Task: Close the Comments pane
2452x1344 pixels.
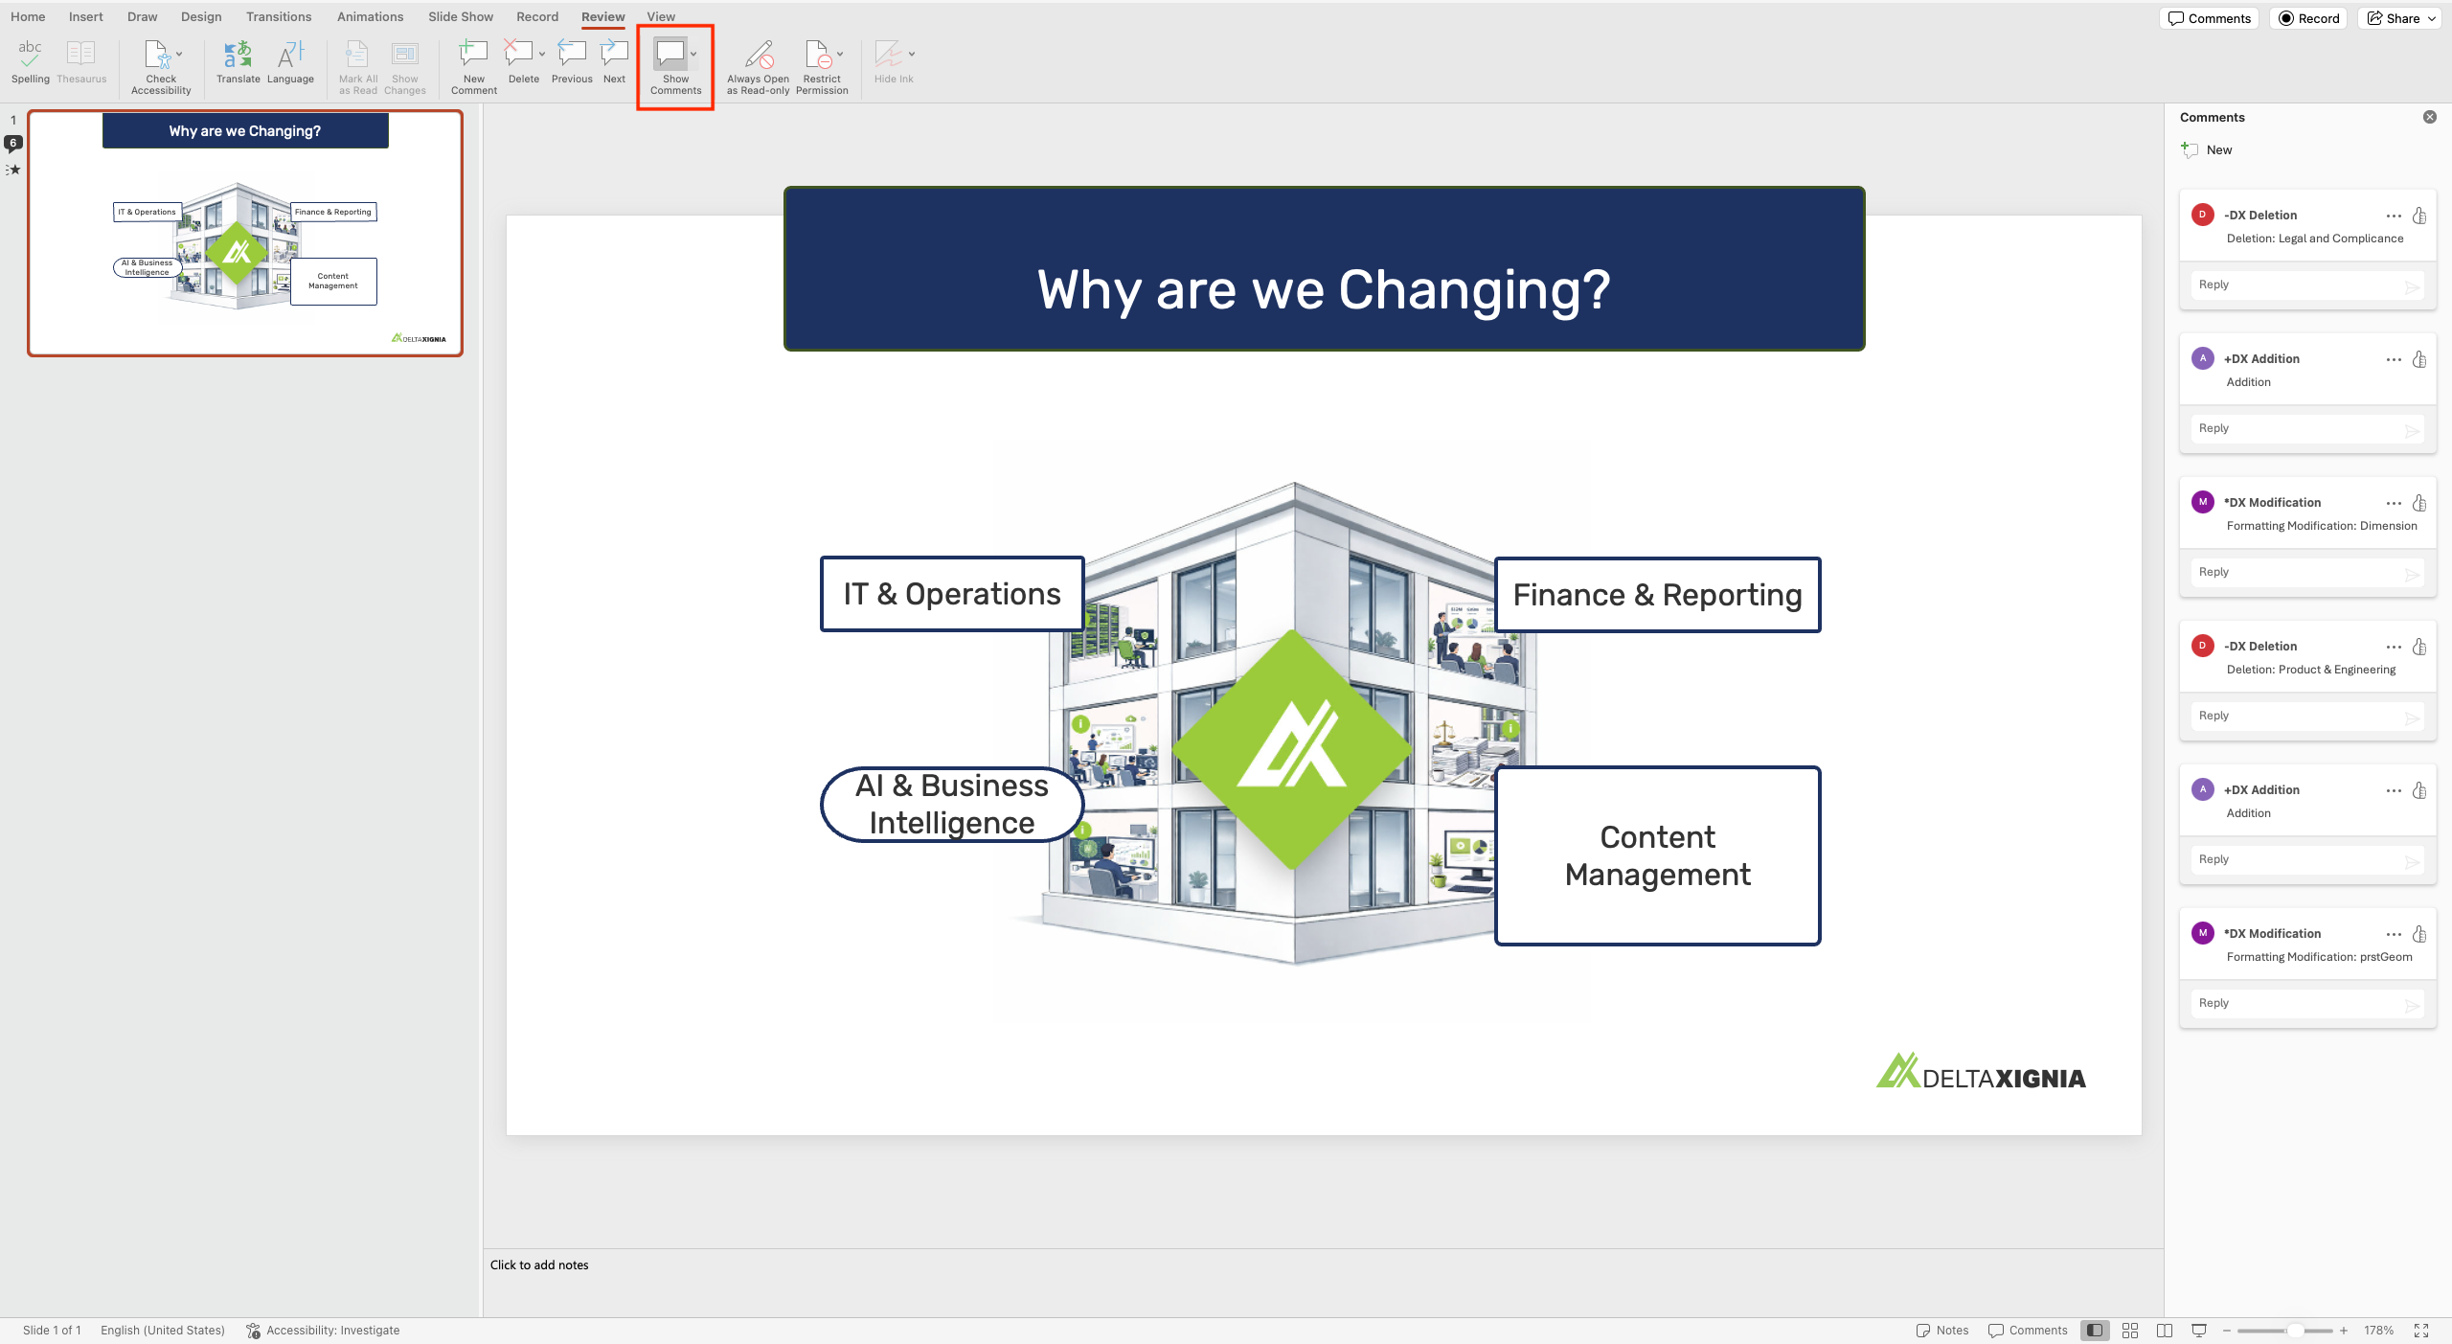Action: 2430,117
